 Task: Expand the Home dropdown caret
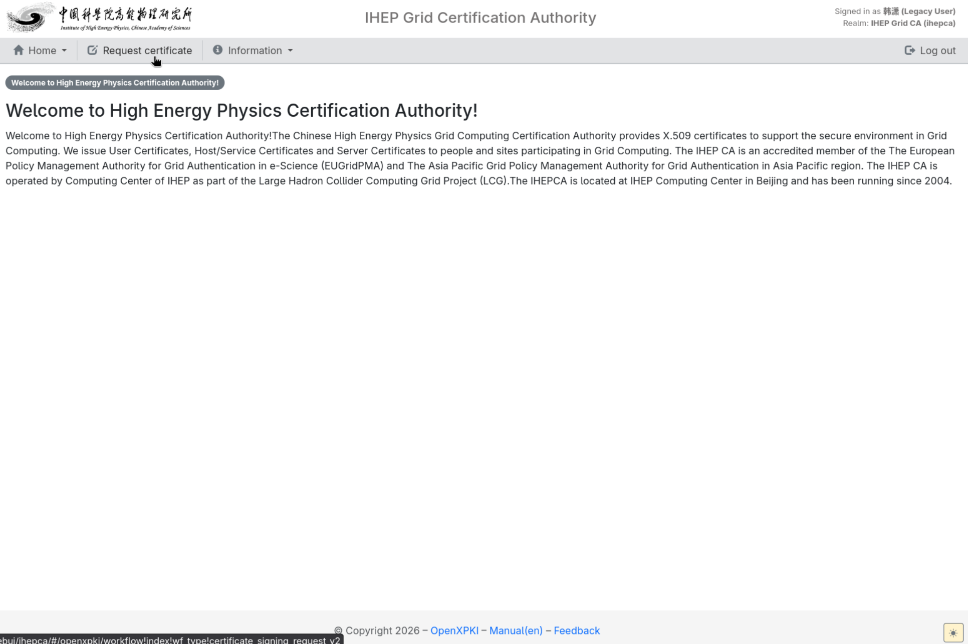[64, 51]
